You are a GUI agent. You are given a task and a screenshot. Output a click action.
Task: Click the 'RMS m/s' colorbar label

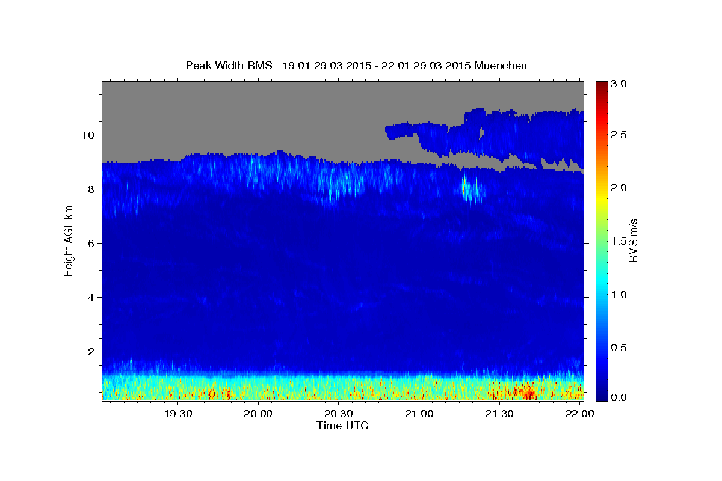(632, 240)
